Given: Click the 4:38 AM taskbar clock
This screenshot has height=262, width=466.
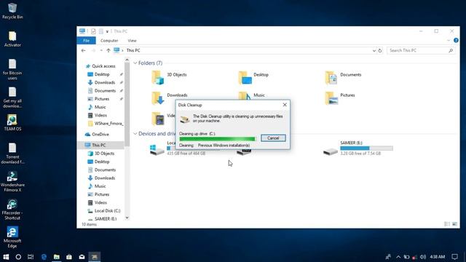Looking at the screenshot, I should (x=438, y=257).
